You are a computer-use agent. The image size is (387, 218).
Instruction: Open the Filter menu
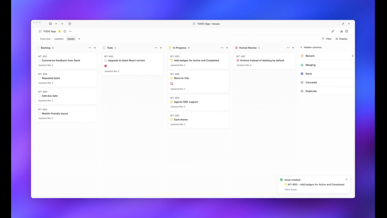click(327, 39)
